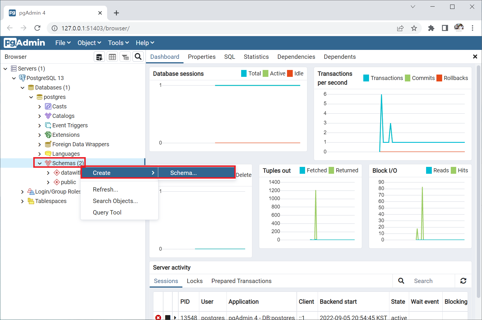The image size is (482, 320).
Task: Click the pgAdmin logo
Action: click(x=24, y=43)
